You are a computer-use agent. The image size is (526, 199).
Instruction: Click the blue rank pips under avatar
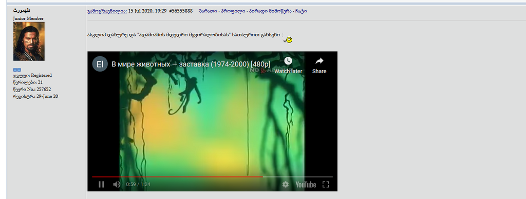coord(17,70)
